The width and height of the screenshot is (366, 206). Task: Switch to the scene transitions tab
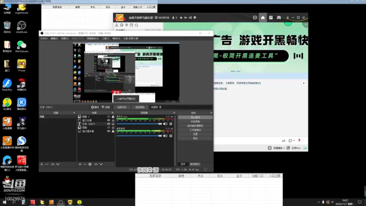tap(195, 164)
